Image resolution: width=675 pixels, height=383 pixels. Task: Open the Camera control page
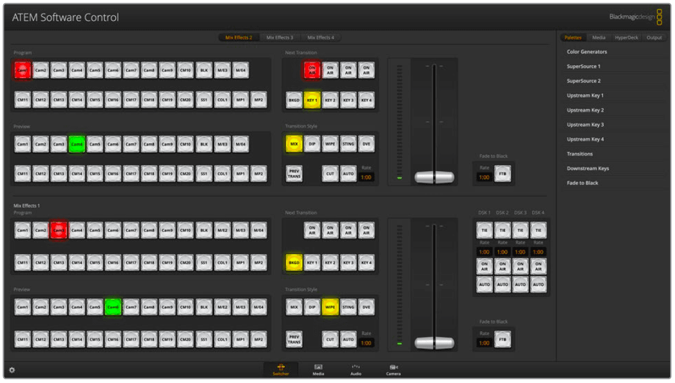pos(393,369)
